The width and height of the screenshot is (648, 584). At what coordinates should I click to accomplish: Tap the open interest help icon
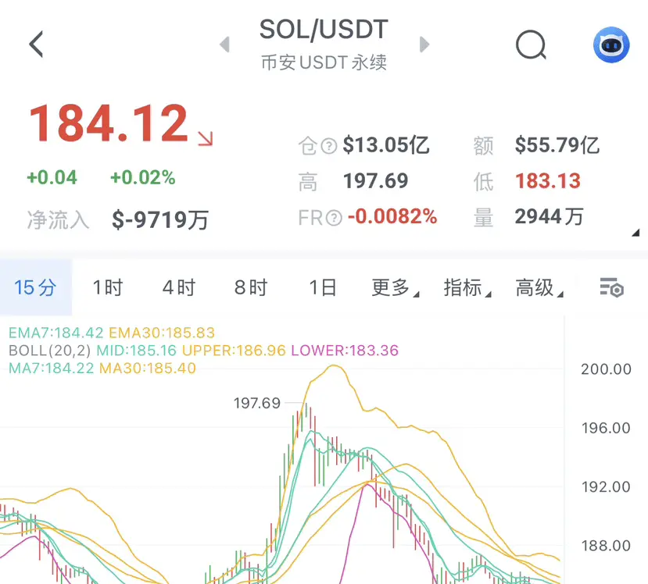pyautogui.click(x=329, y=146)
